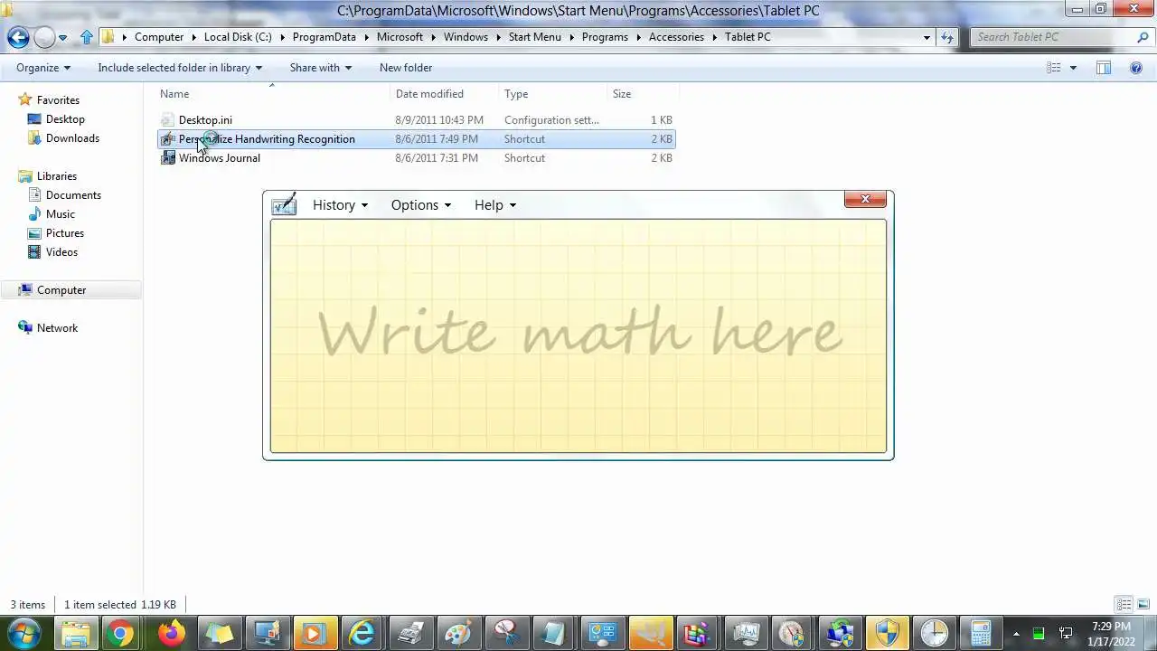Viewport: 1157px width, 651px height.
Task: Click the Local Disk (C:) breadcrumb
Action: click(238, 37)
